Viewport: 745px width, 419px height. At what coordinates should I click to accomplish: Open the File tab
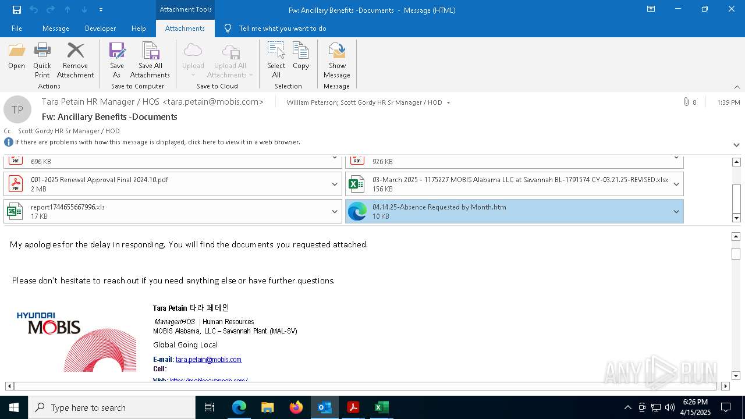pyautogui.click(x=17, y=28)
